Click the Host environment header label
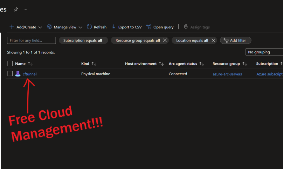This screenshot has height=169, width=283. 141,64
